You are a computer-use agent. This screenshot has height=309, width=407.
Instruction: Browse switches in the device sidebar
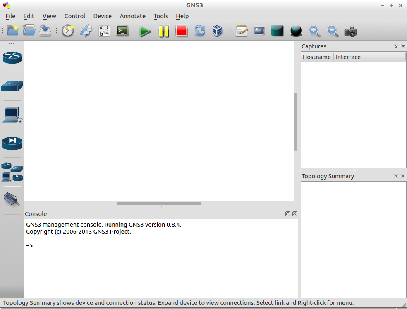tap(12, 86)
